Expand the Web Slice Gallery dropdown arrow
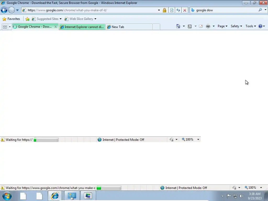This screenshot has height=201, width=268. point(95,19)
